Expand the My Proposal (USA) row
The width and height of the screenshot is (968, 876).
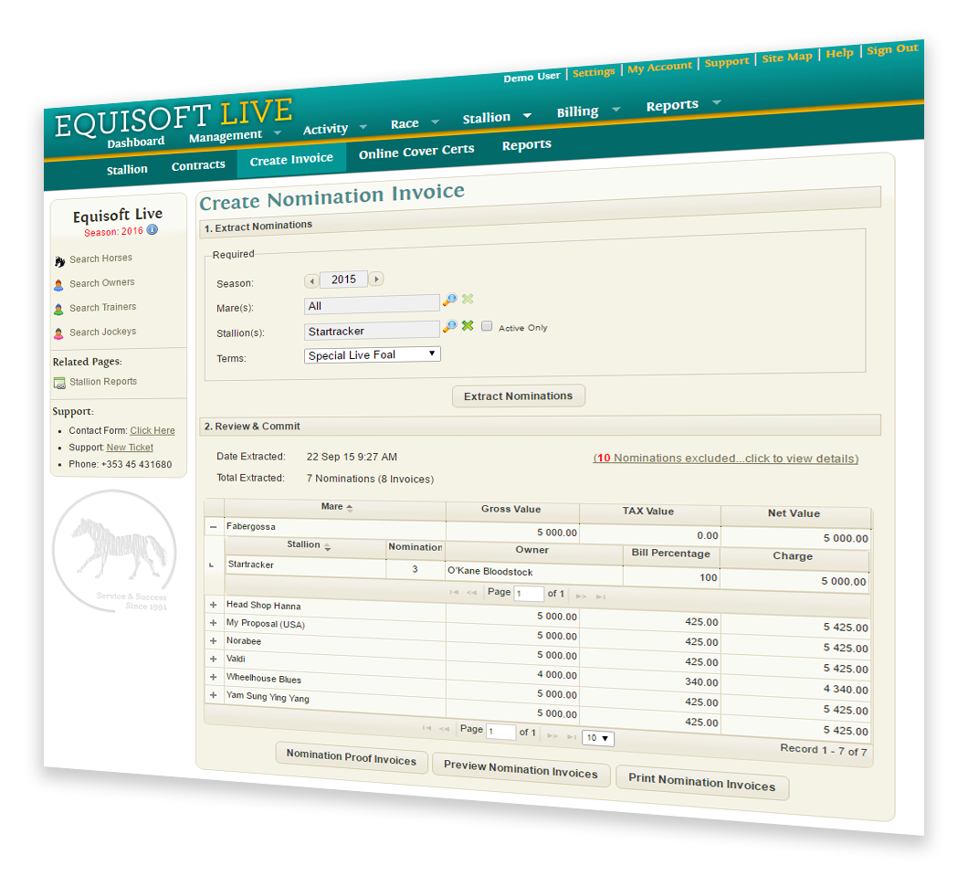tap(213, 623)
